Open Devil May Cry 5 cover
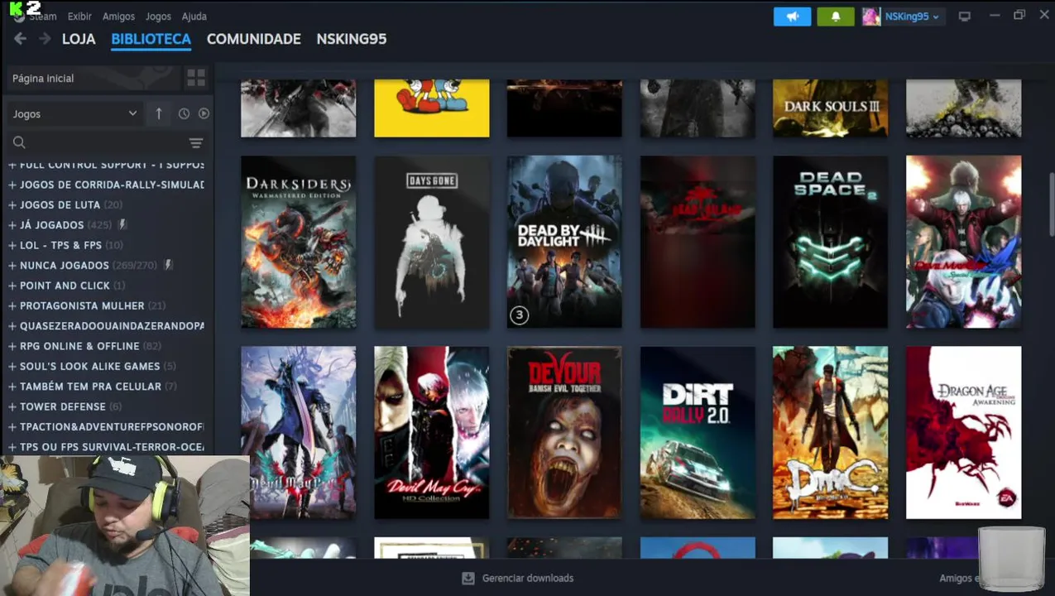This screenshot has width=1055, height=596. 298,432
